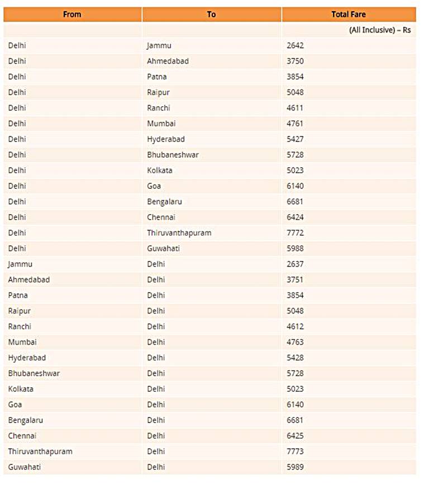
Task: Click Raipur destination in the To column
Action: [159, 92]
